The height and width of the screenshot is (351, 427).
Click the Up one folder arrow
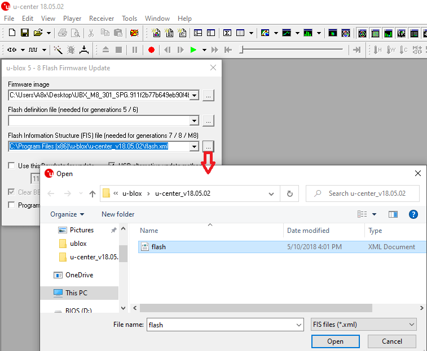tap(93, 193)
